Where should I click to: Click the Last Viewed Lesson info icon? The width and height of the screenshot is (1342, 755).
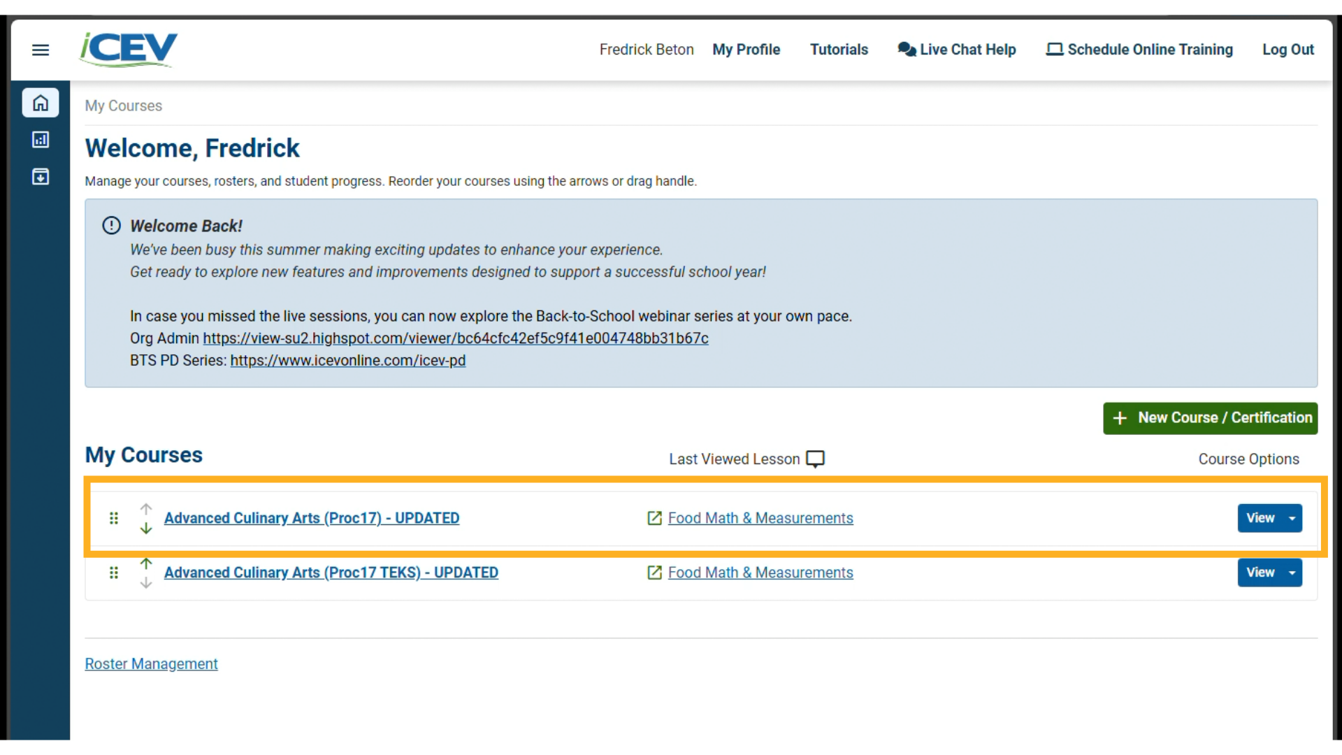815,459
